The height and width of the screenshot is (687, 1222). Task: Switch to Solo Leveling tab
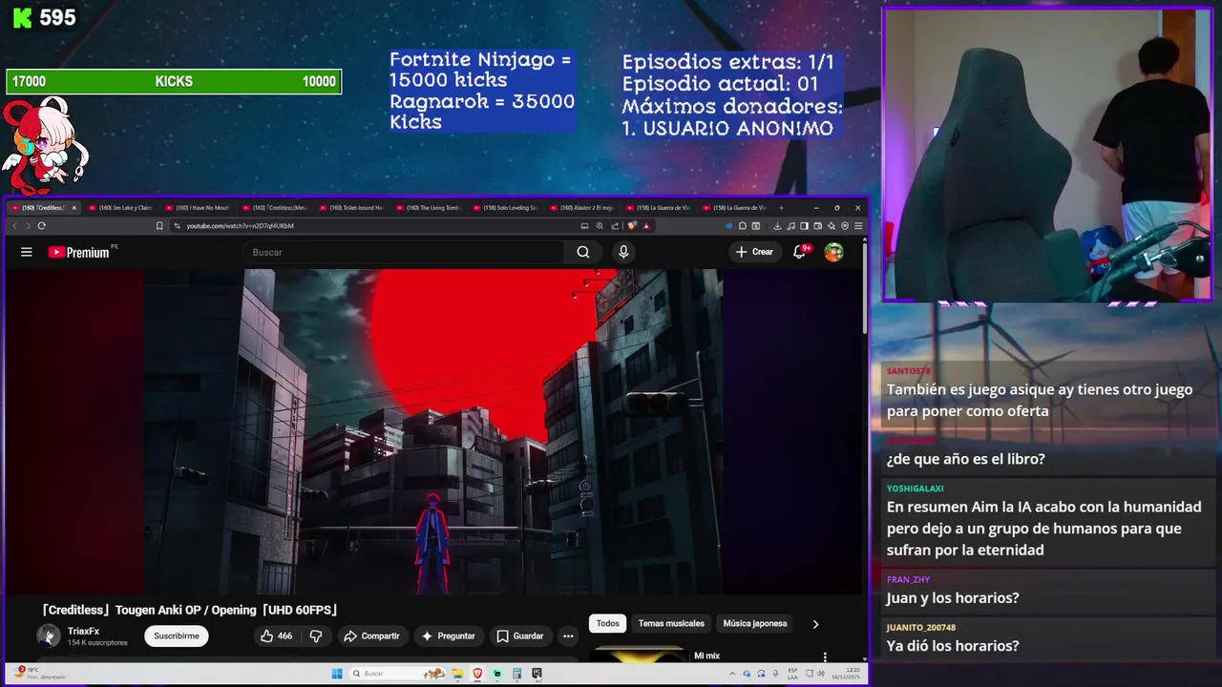(507, 207)
